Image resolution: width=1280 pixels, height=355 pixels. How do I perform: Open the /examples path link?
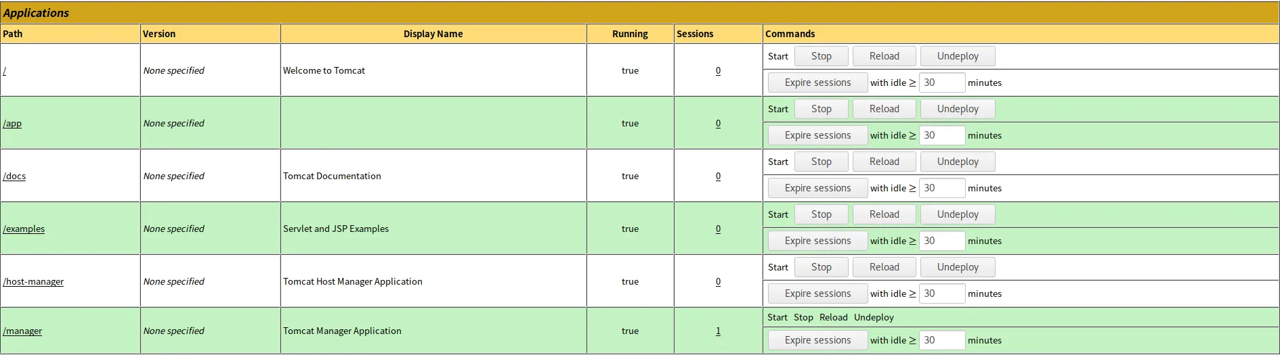(24, 229)
